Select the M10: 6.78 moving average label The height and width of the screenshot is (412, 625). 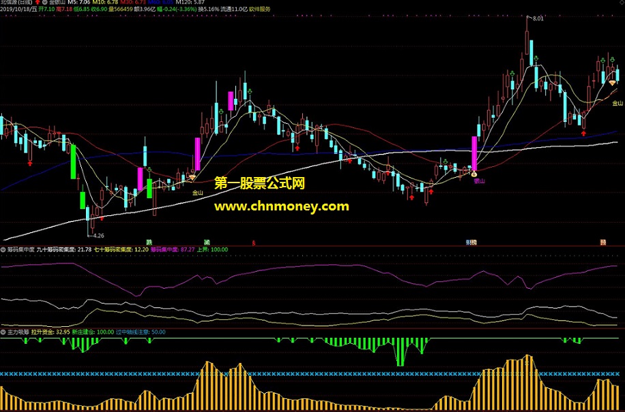106,3
